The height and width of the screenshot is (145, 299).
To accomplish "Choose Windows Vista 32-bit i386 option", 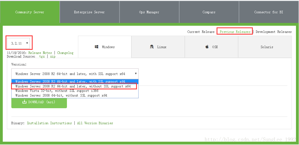I will 75,91.
